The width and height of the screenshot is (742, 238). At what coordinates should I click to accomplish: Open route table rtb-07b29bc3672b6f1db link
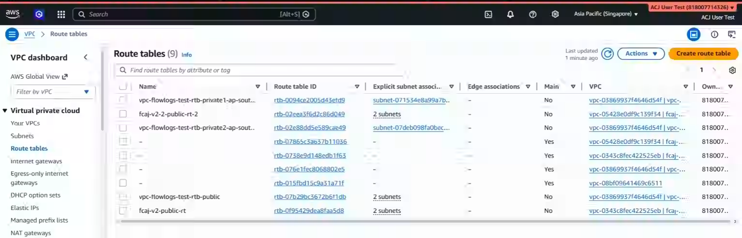coord(310,197)
